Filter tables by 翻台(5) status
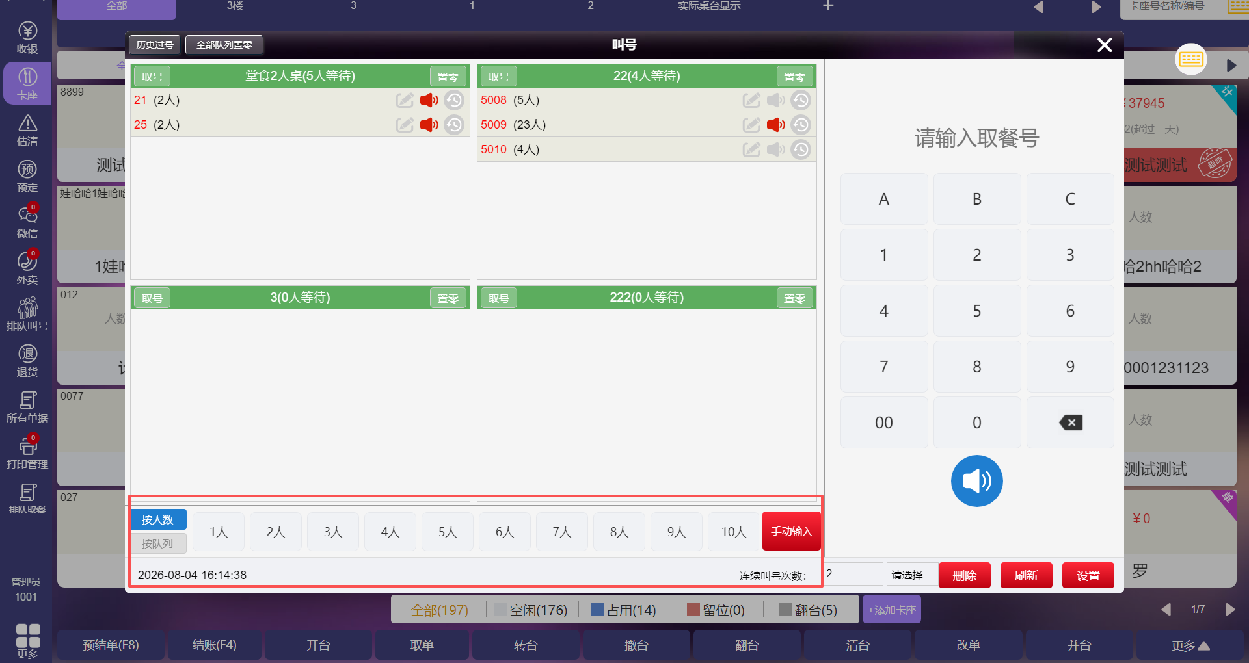Screen dimensions: 1249x663 (808, 610)
